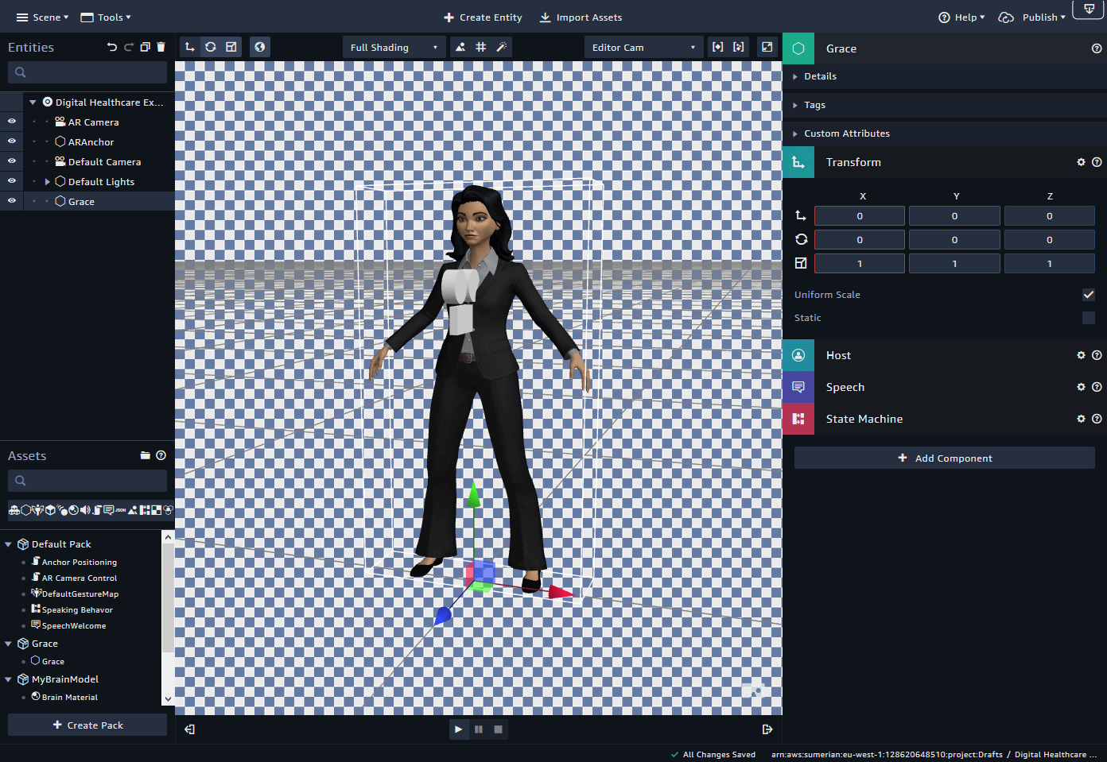This screenshot has height=762, width=1107.
Task: Toggle visibility of Default Camera entity
Action: 12,161
